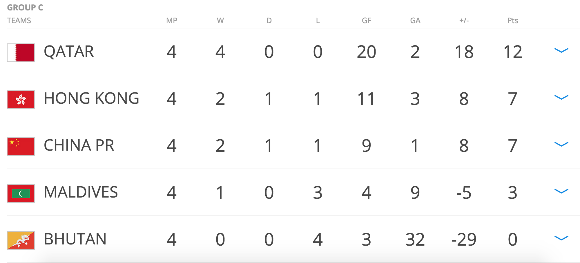580x263 pixels.
Task: Expand the Qatar row details
Action: 561,51
